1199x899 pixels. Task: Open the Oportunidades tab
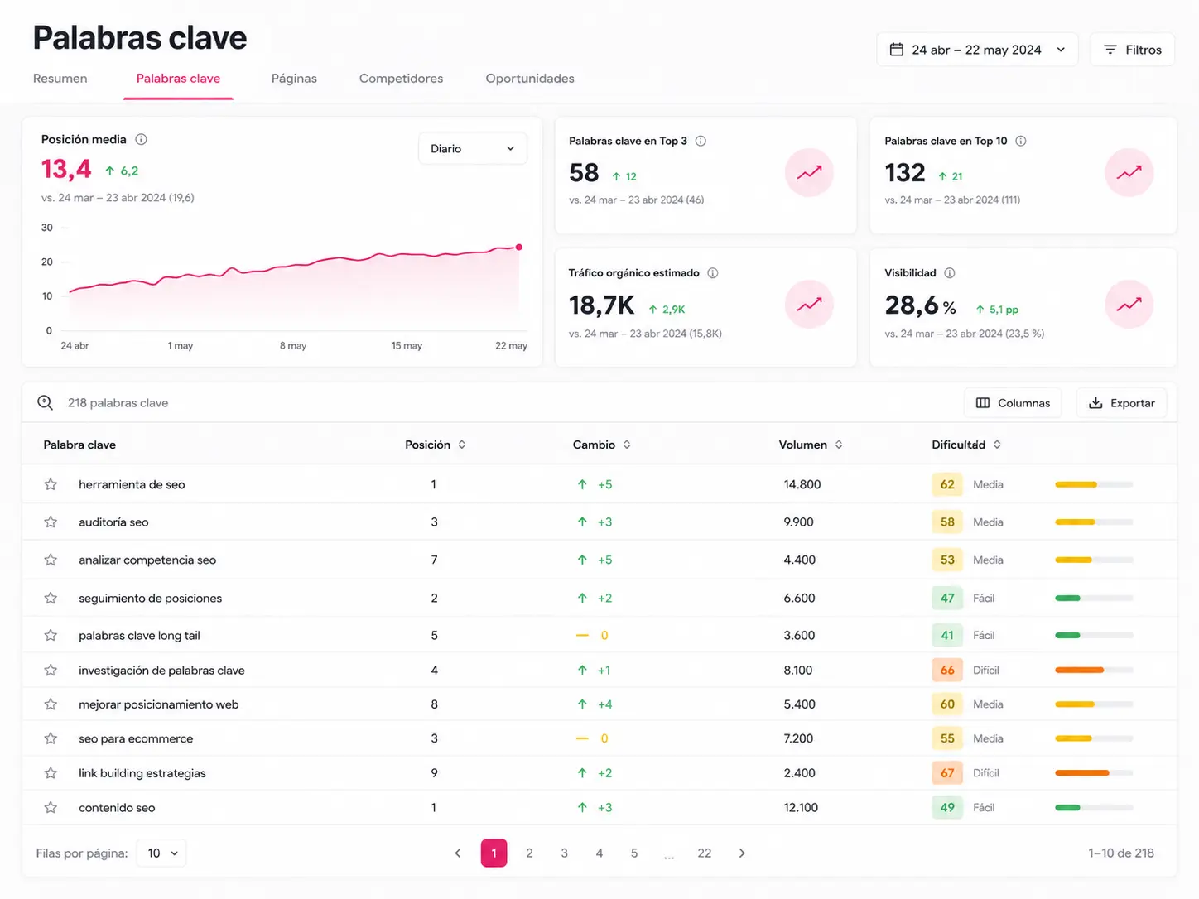click(x=530, y=79)
